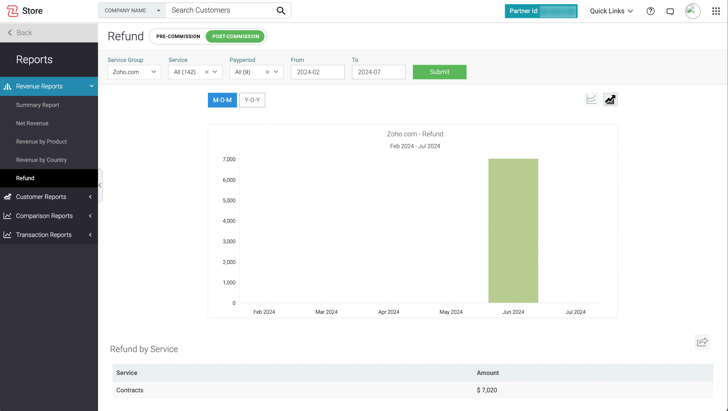Screen dimensions: 728x411
Task: Switch to Y-O-Y view
Action: 252,100
